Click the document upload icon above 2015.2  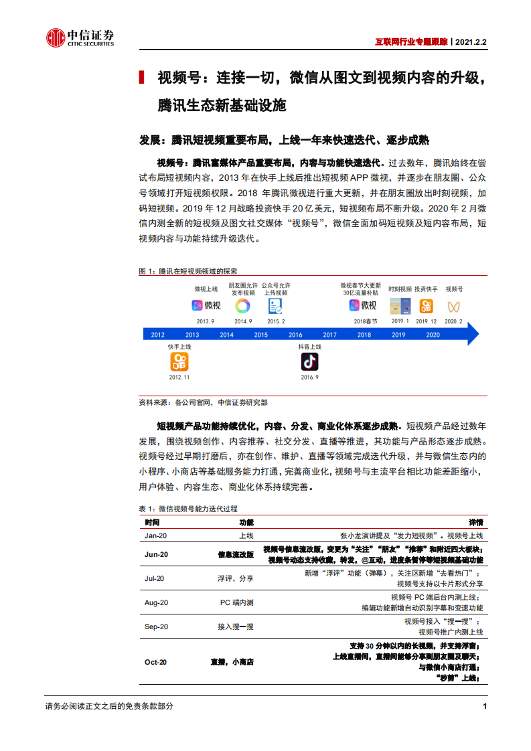coord(275,306)
